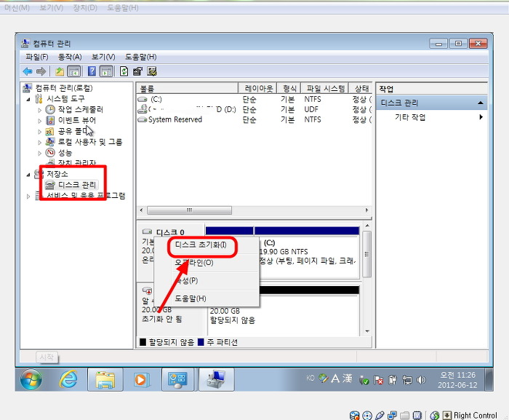Open Internet Explorer from the taskbar

coord(69,379)
